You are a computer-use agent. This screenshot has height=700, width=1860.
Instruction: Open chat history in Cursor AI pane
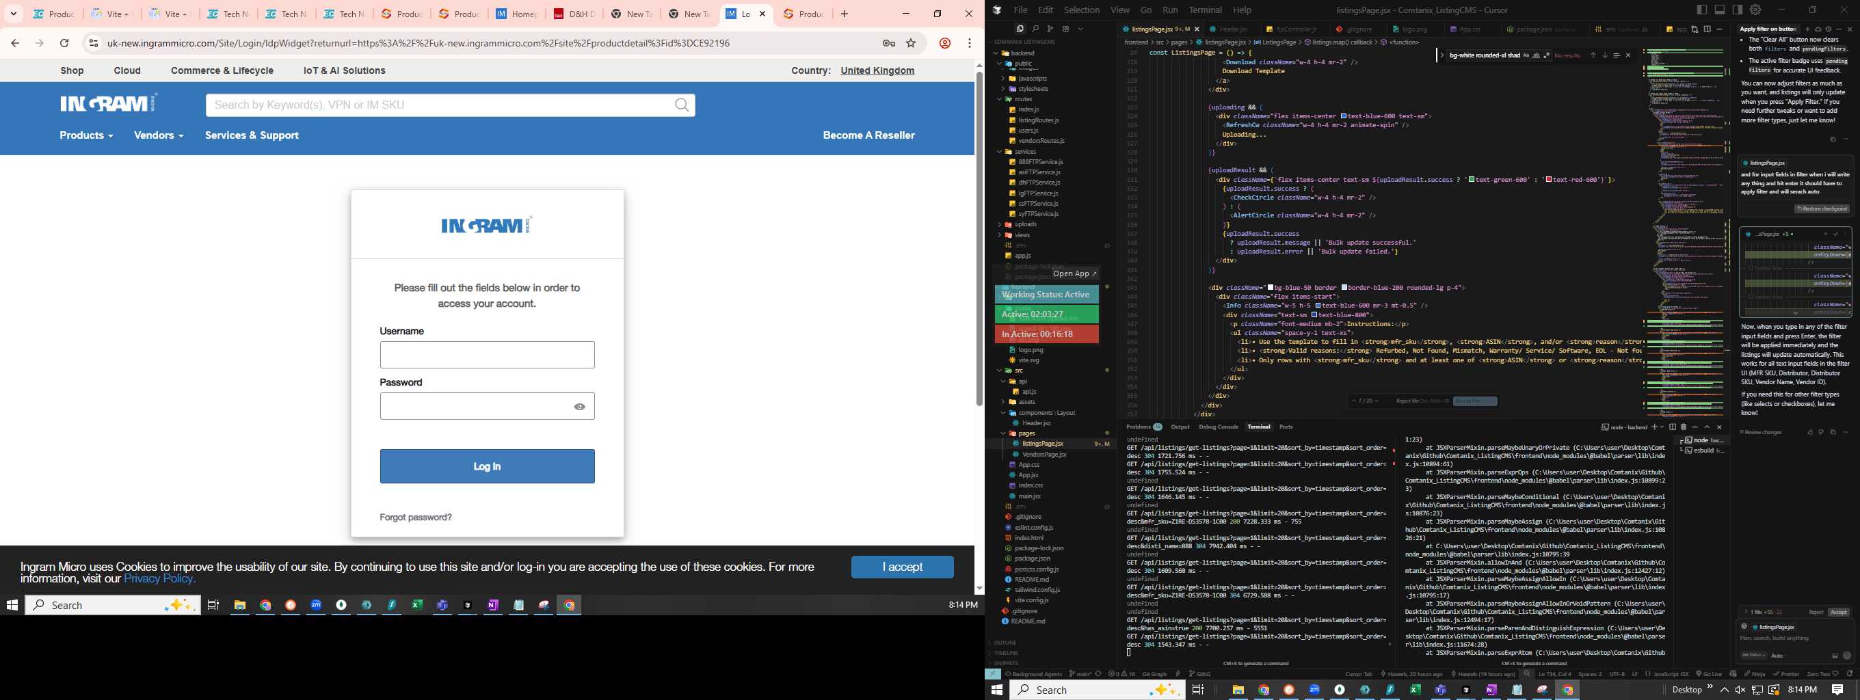[x=1829, y=29]
